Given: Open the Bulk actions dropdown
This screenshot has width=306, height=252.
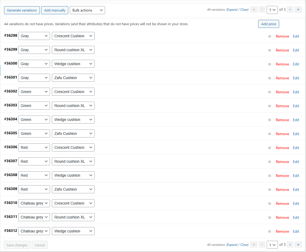Looking at the screenshot, I should point(87,10).
